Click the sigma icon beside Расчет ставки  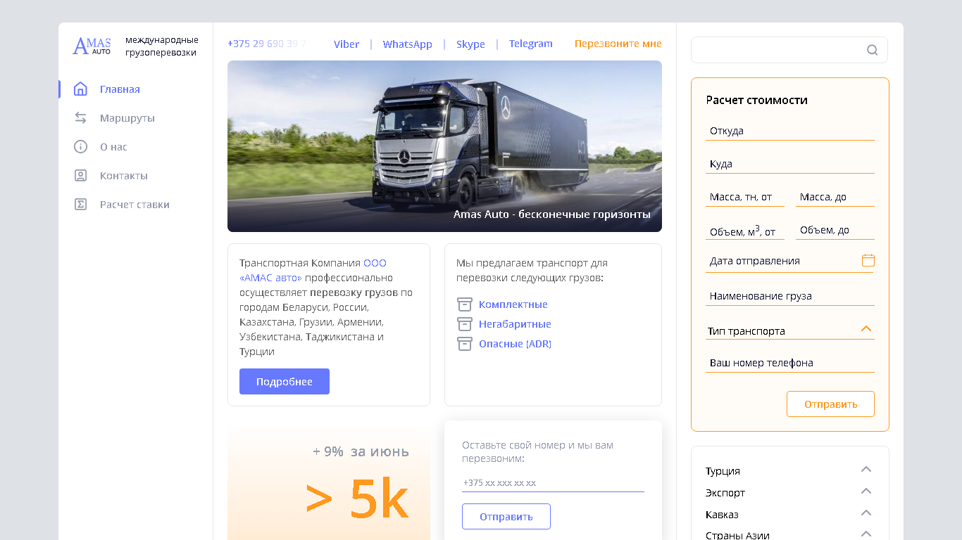(x=80, y=205)
